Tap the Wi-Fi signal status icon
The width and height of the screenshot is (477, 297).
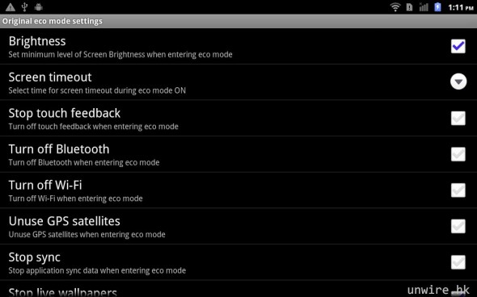395,7
